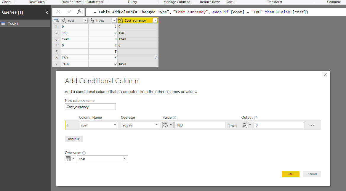This screenshot has width=346, height=191.
Task: Select the Table1 query icon
Action: coord(3,24)
